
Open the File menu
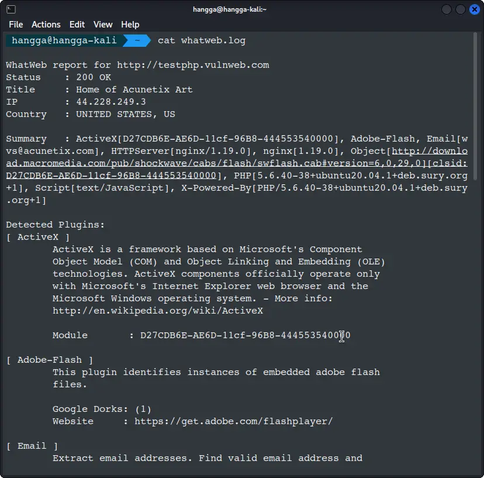(x=16, y=25)
